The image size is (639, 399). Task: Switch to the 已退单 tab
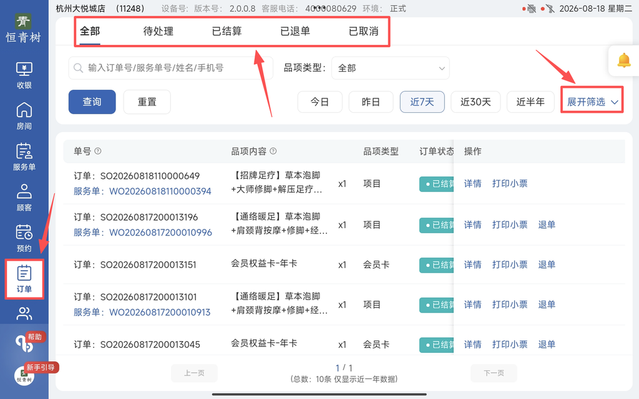click(x=295, y=31)
